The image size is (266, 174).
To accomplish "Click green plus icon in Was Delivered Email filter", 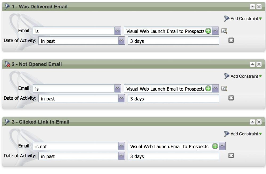I will [208, 31].
